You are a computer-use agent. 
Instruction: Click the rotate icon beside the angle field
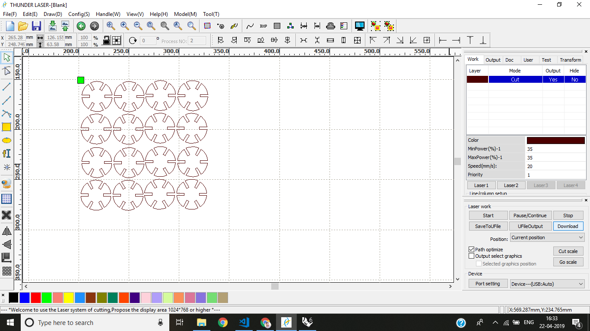(x=133, y=41)
